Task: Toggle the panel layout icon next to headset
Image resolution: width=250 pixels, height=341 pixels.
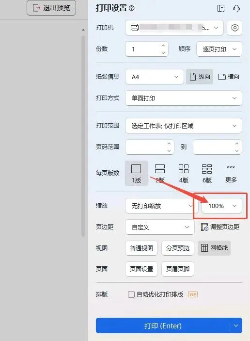Action: (221, 8)
